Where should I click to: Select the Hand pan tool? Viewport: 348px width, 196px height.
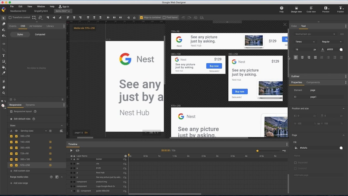[x=4, y=87]
